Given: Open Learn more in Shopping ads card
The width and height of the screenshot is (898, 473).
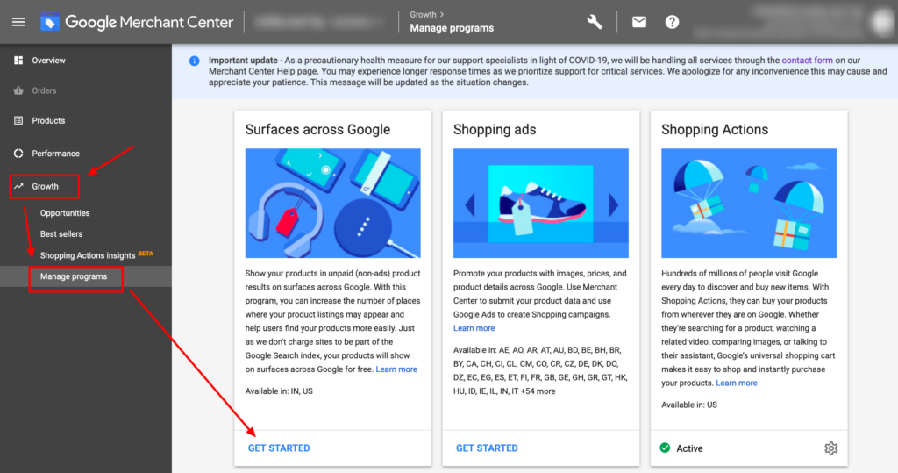Looking at the screenshot, I should (474, 328).
